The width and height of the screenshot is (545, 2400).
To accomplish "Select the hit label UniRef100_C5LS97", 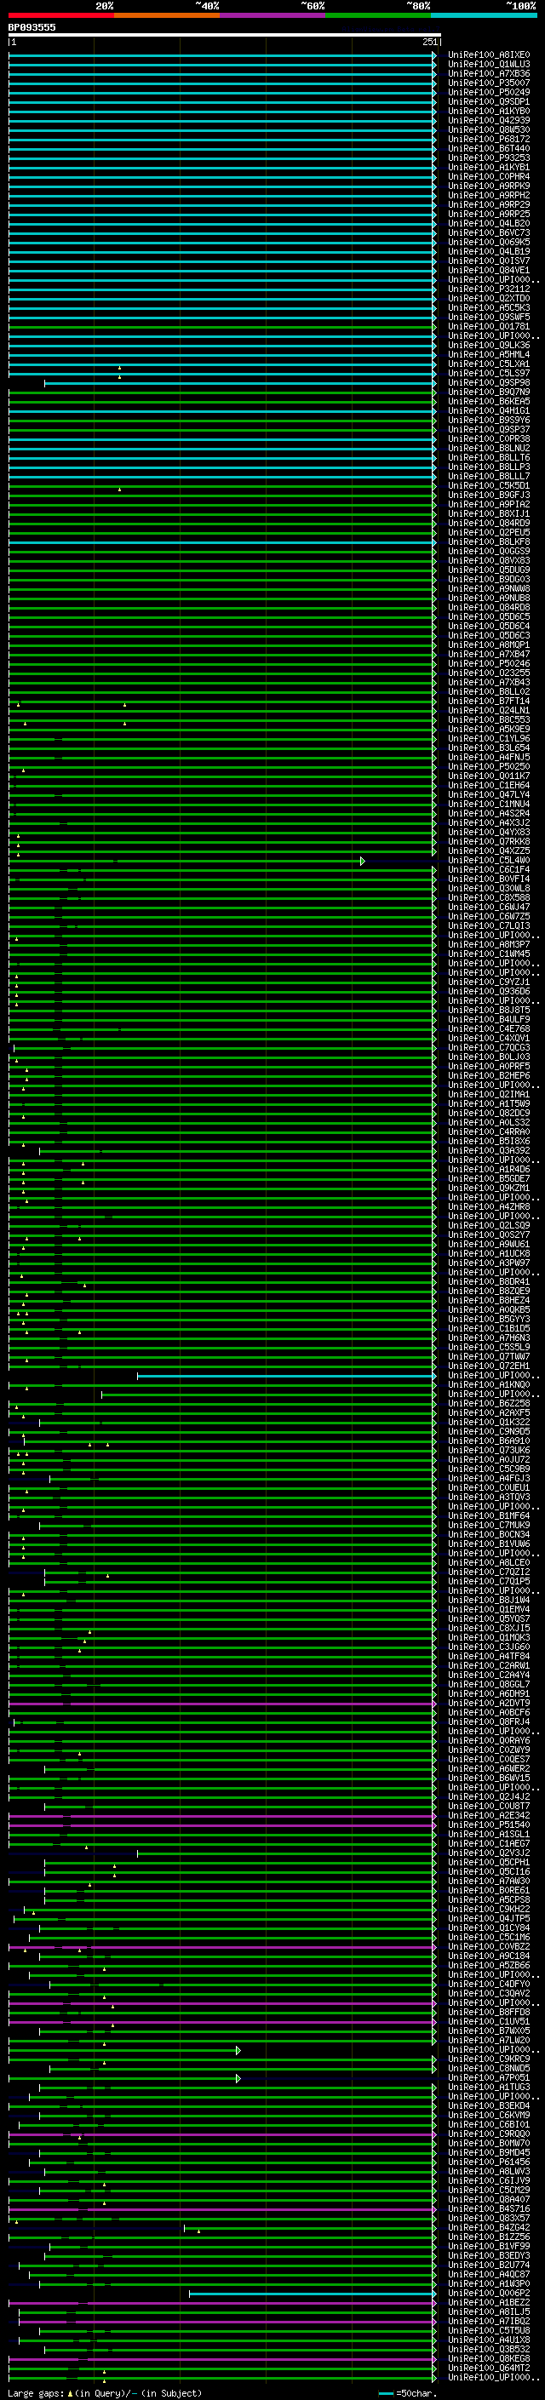I will [x=489, y=373].
